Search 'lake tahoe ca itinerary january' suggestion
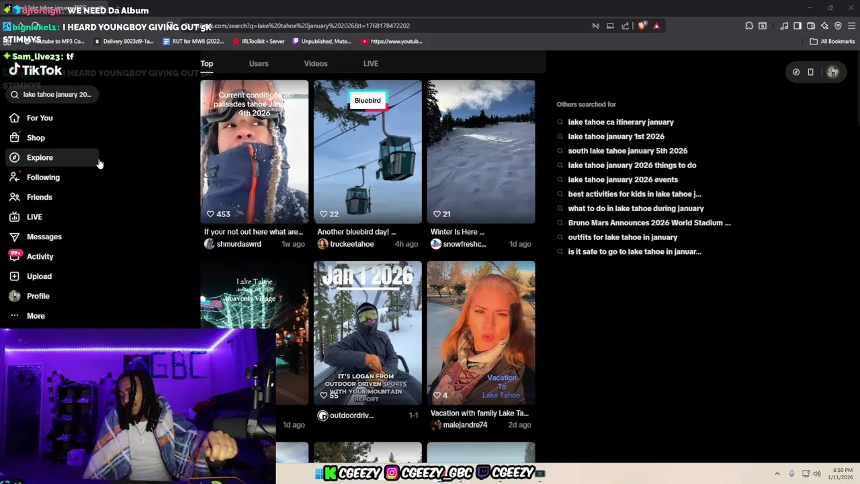860x484 pixels. click(x=621, y=122)
